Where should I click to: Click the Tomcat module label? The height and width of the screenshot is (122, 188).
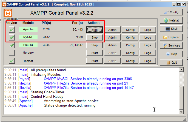coord(28,61)
